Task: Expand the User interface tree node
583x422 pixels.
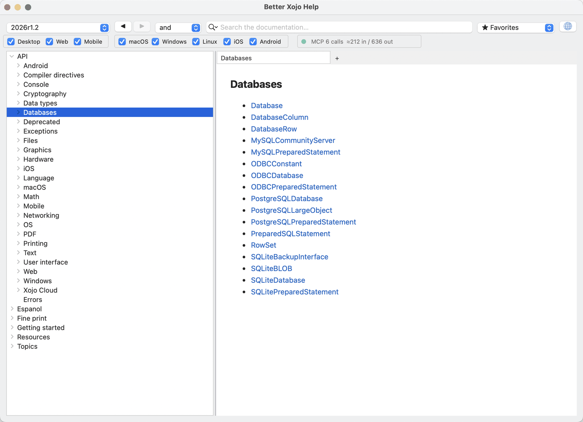Action: pos(18,262)
